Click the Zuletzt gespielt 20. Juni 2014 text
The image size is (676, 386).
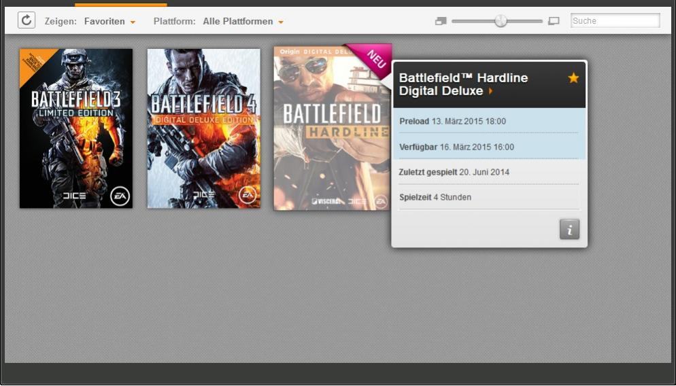454,173
